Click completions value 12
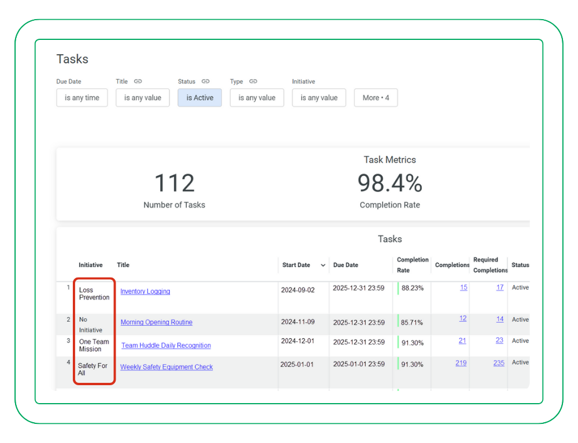Viewport: 578px width, 443px height. click(x=463, y=318)
